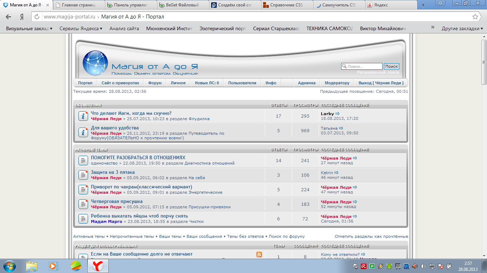Click inside the forum search input field
The width and height of the screenshot is (487, 273).
364,66
